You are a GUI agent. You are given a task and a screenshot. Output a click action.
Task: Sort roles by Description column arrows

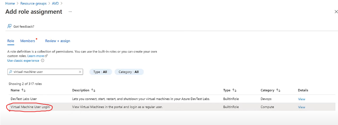pyautogui.click(x=93, y=90)
